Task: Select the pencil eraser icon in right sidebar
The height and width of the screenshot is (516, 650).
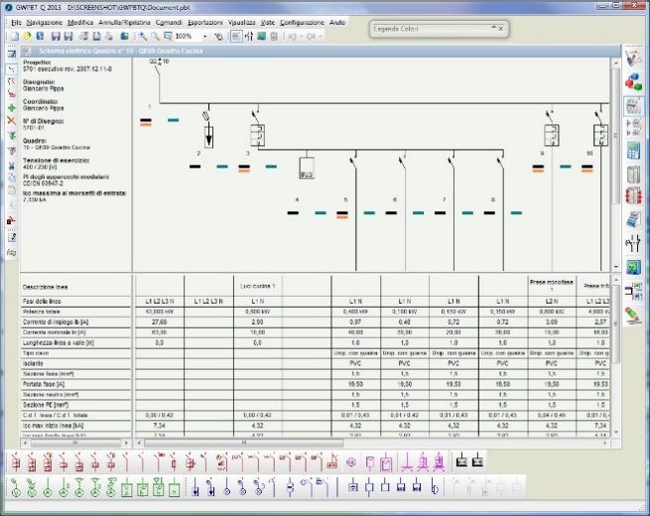Action: coord(632,315)
